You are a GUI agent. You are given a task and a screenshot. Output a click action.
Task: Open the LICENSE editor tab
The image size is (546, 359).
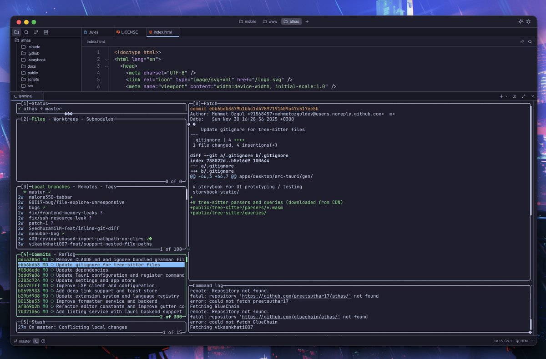(x=130, y=32)
